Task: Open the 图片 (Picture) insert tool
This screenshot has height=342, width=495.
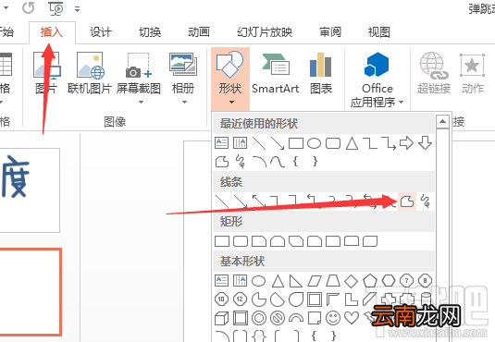Action: click(x=46, y=73)
